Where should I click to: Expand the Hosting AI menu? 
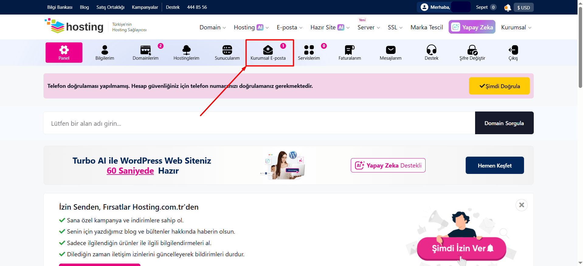click(251, 27)
